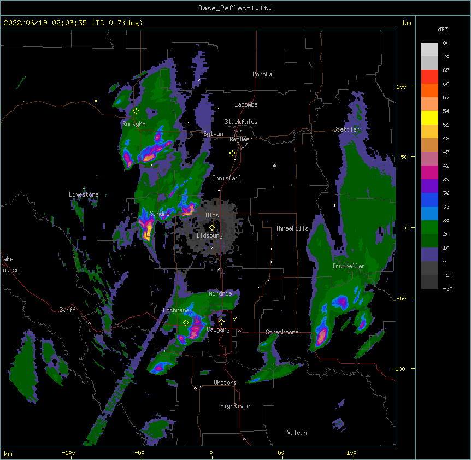Click the yellow diamond marker beside RockyMH
471x460 pixels.
(x=136, y=111)
